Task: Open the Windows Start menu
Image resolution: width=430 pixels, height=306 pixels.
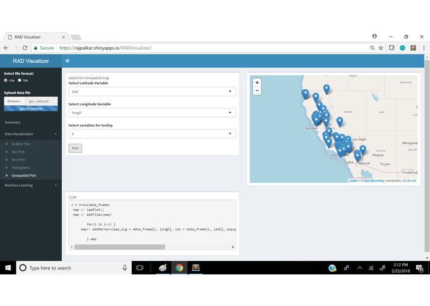Action: (8, 268)
